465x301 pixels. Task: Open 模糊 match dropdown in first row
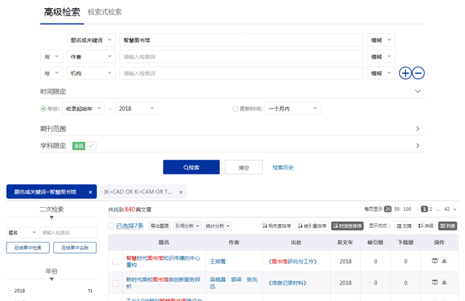point(381,40)
